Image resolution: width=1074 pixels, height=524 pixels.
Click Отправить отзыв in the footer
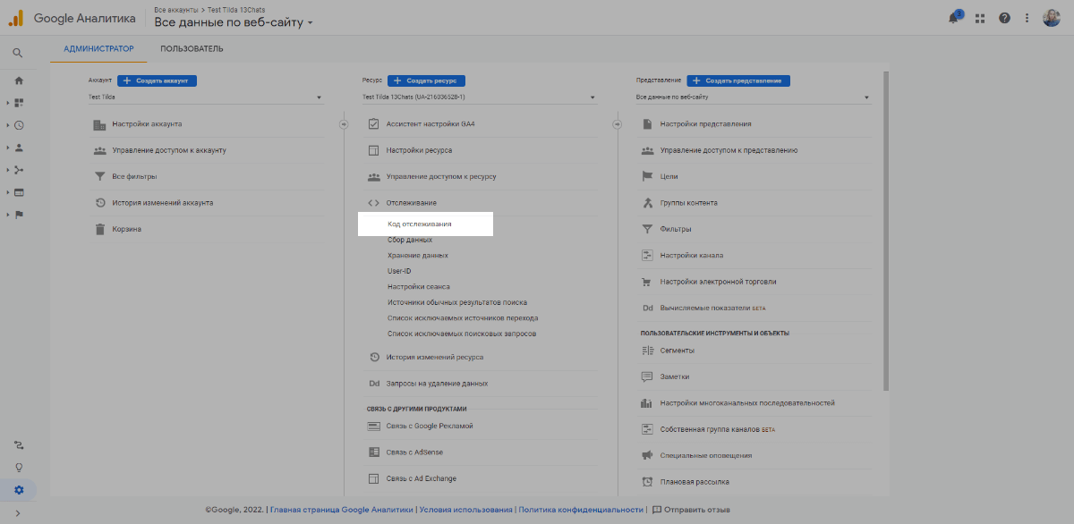(x=691, y=510)
